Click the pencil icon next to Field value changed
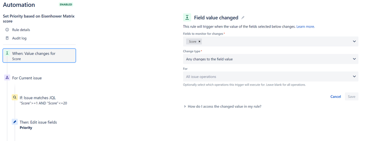The height and width of the screenshot is (141, 380). pos(243,17)
